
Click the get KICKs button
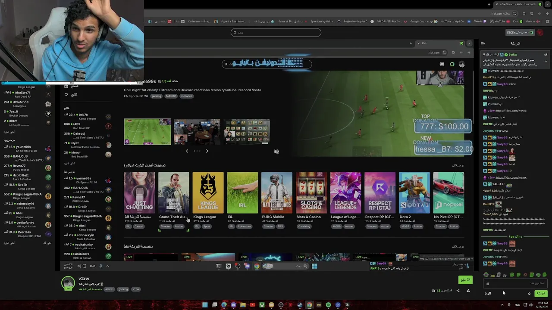520,32
